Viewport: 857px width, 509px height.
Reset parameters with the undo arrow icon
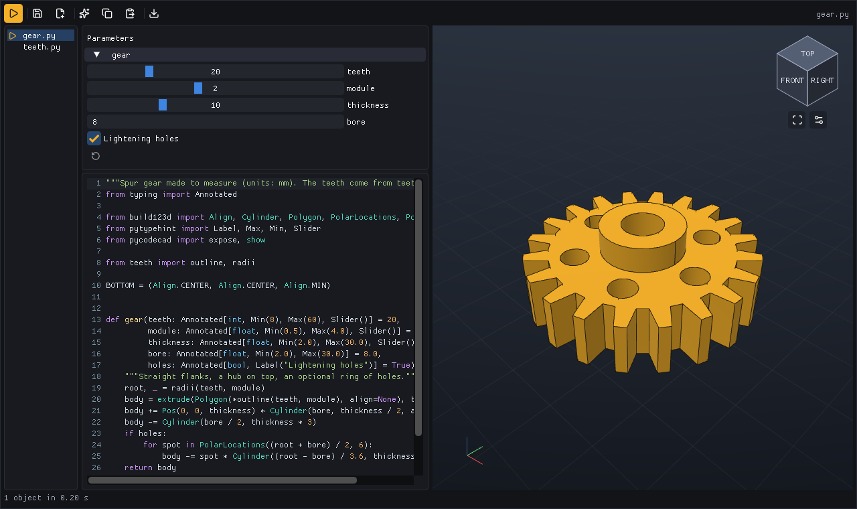tap(96, 156)
